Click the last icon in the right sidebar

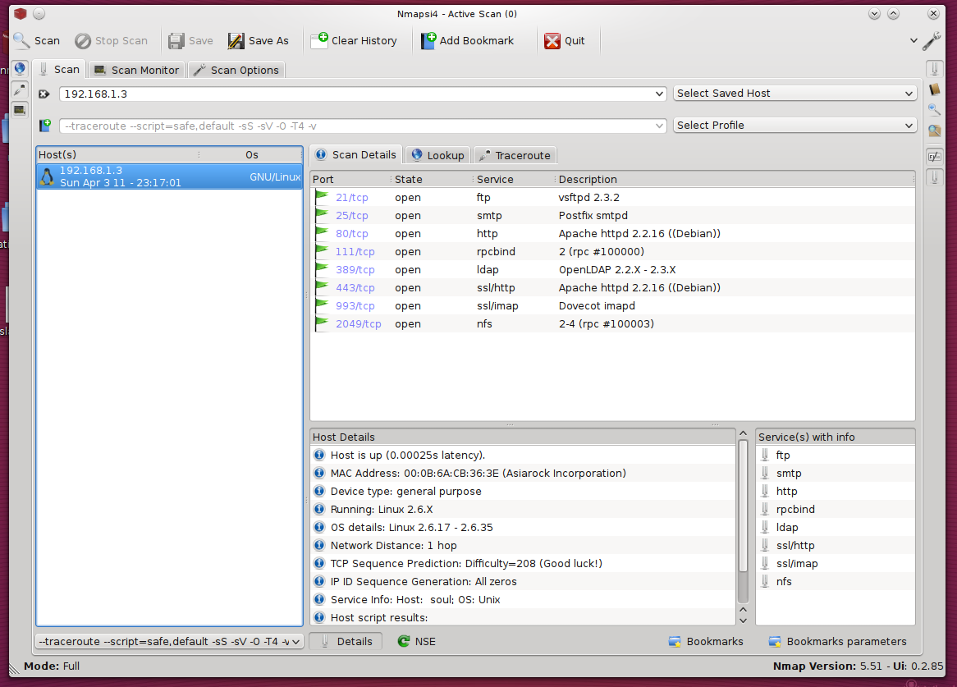pos(934,177)
